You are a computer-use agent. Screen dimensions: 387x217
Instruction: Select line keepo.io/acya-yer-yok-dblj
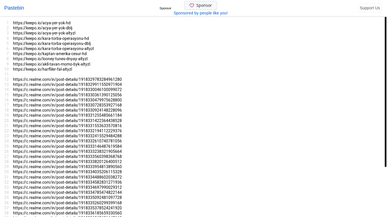42,28
